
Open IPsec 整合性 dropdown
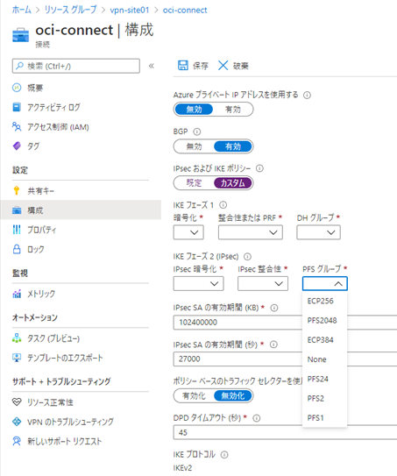(x=263, y=283)
